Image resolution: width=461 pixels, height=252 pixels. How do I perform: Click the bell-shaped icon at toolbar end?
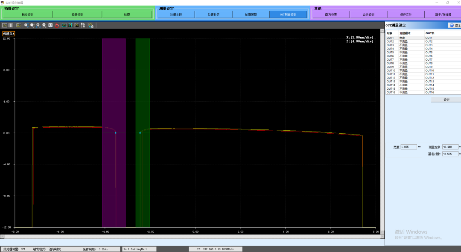click(91, 25)
